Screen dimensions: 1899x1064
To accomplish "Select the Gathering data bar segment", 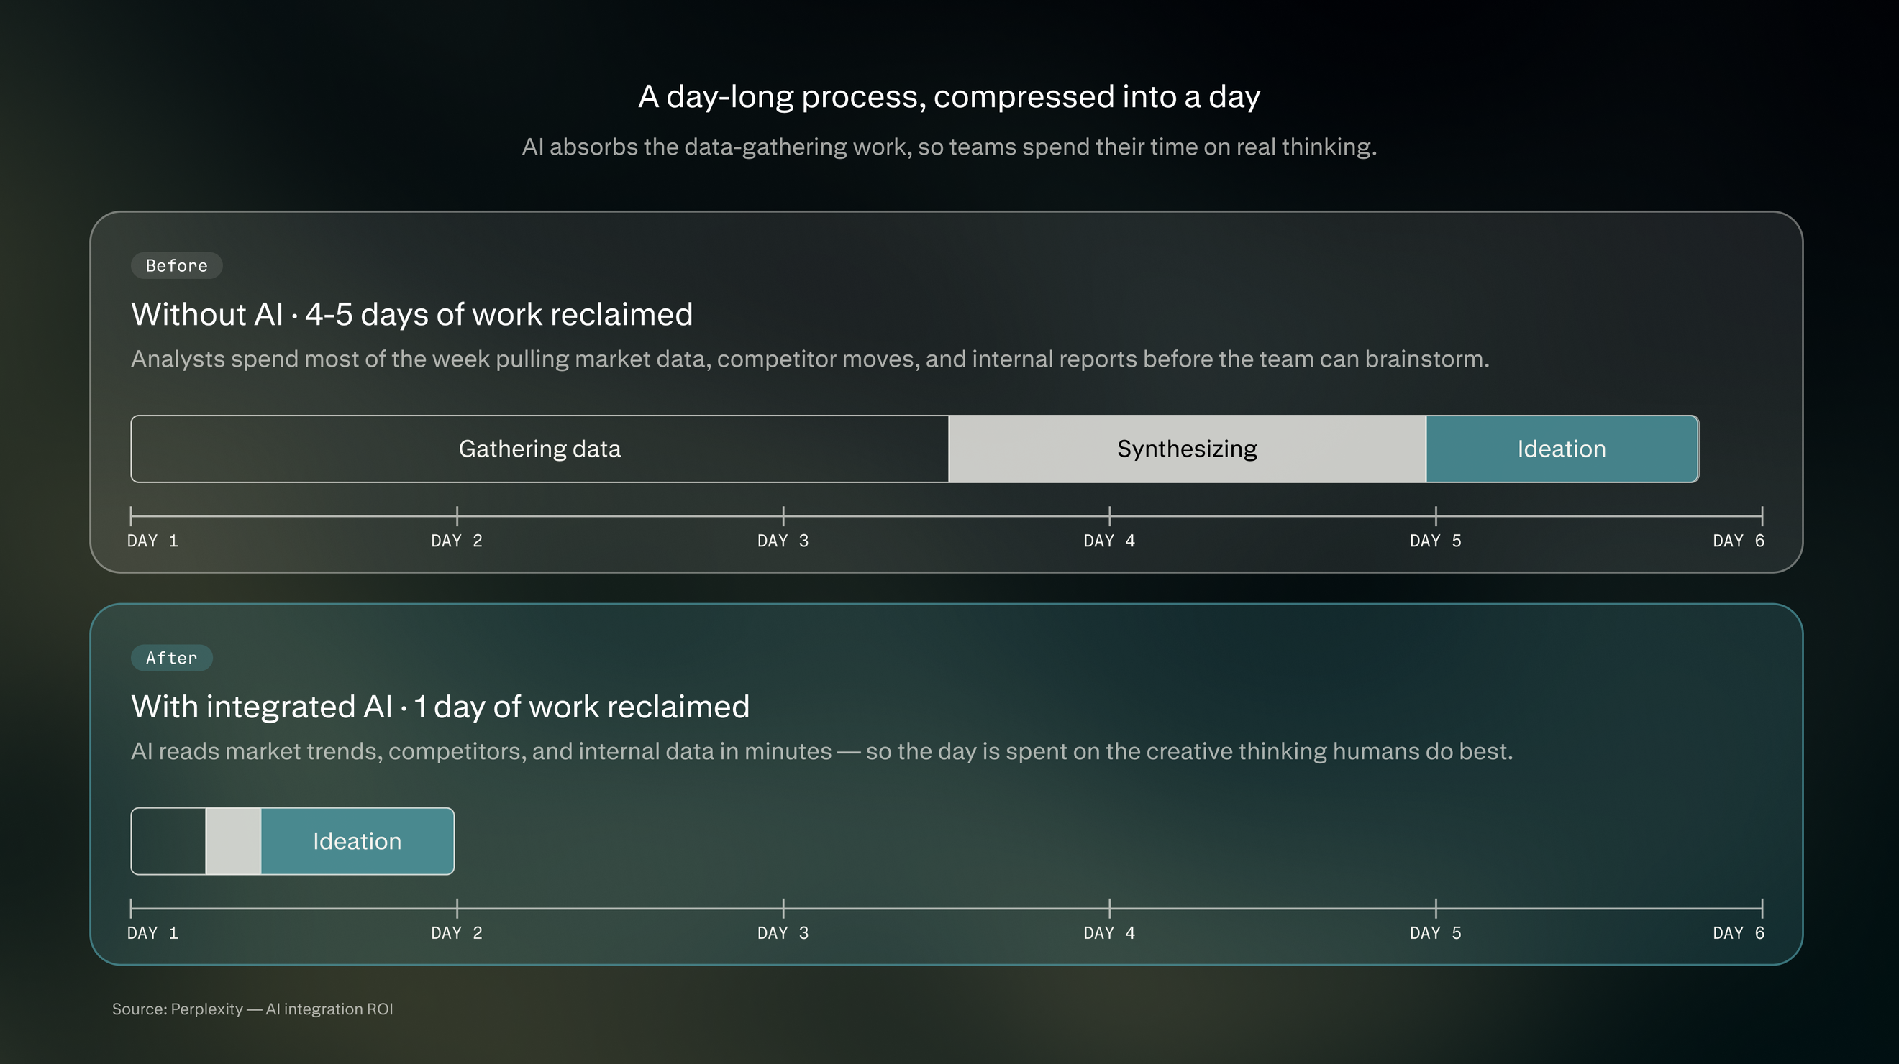I will point(539,449).
